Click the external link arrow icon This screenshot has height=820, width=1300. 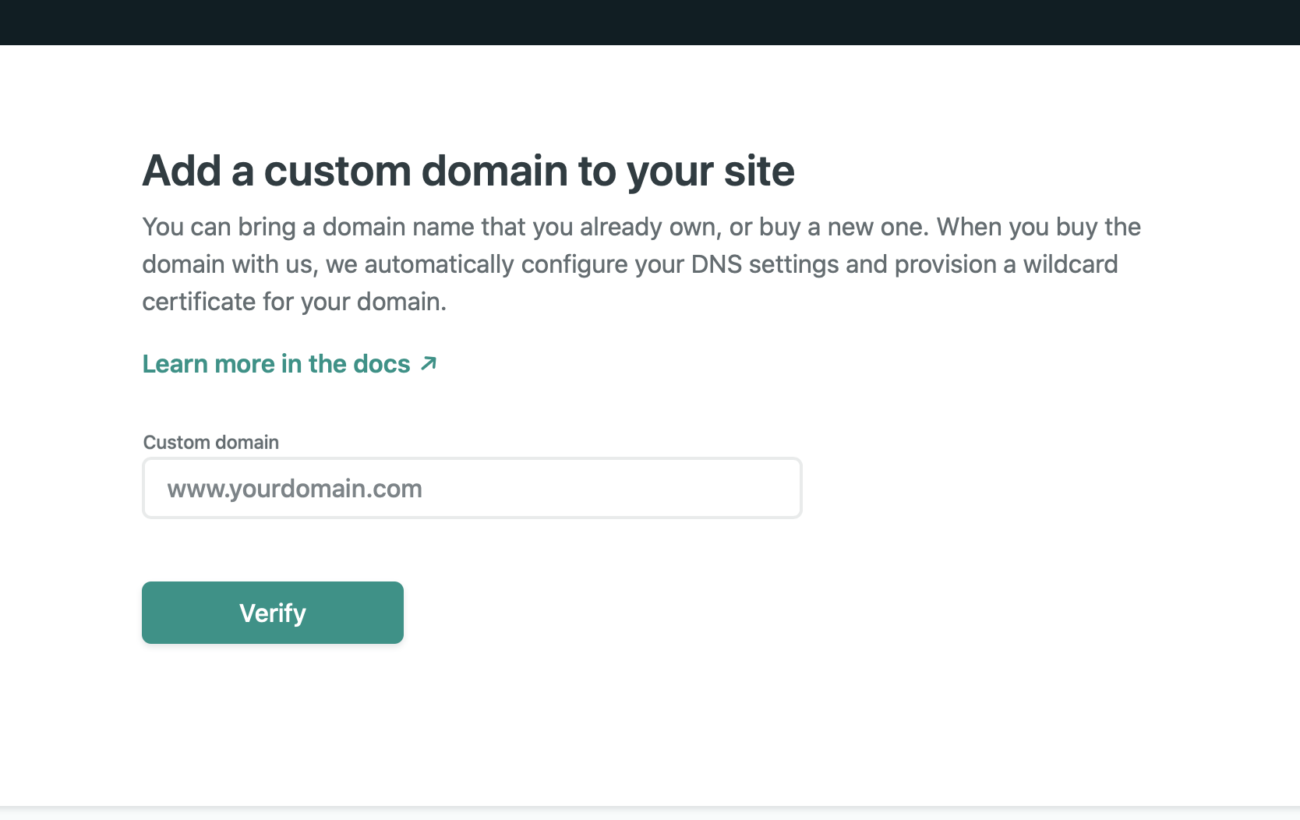click(x=429, y=363)
